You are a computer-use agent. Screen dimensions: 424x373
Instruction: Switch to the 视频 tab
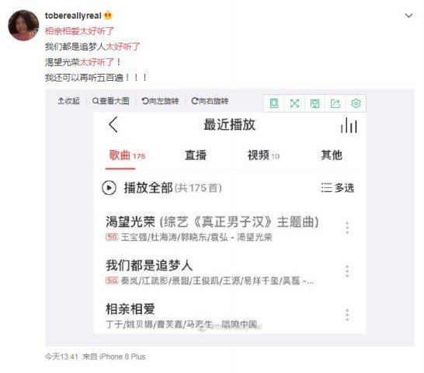pos(263,155)
